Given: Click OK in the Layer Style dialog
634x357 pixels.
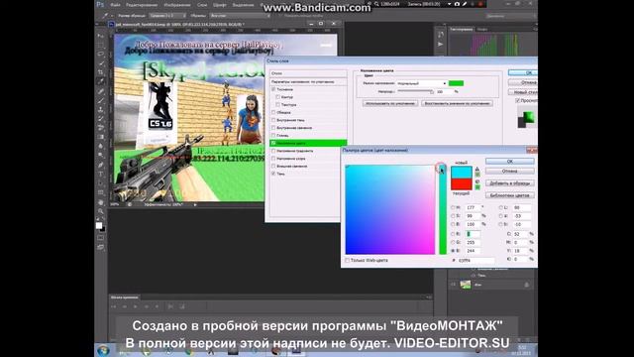Looking at the screenshot, I should pos(523,72).
